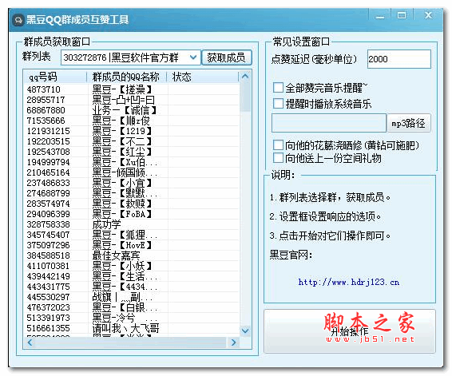
Task: Click the 开始操作 button
Action: [x=349, y=331]
